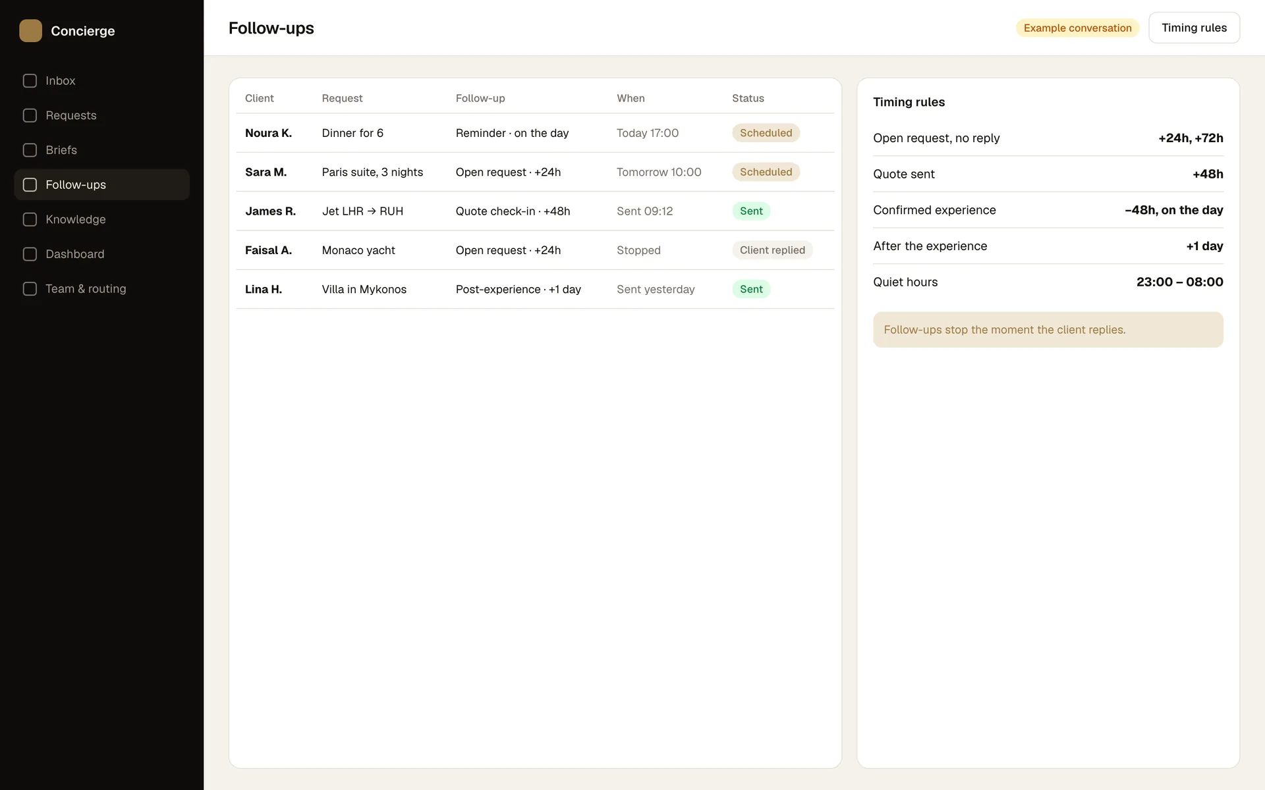Image resolution: width=1265 pixels, height=790 pixels.
Task: Click Sent status for James R.
Action: click(x=751, y=211)
